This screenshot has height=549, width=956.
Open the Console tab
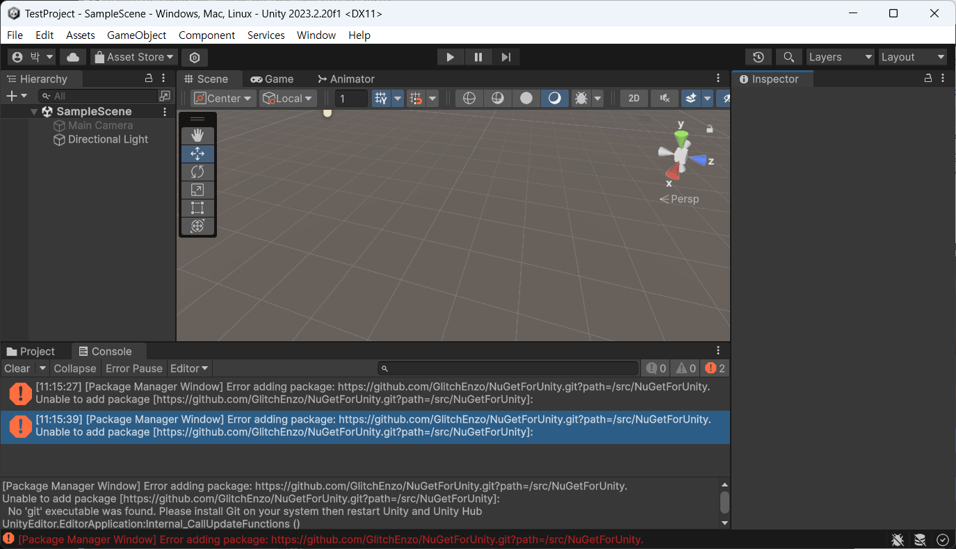pos(105,352)
